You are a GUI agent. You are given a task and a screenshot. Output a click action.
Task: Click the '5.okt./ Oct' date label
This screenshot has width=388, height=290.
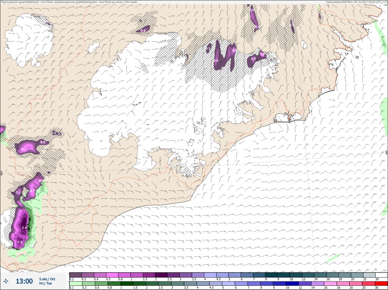47,279
